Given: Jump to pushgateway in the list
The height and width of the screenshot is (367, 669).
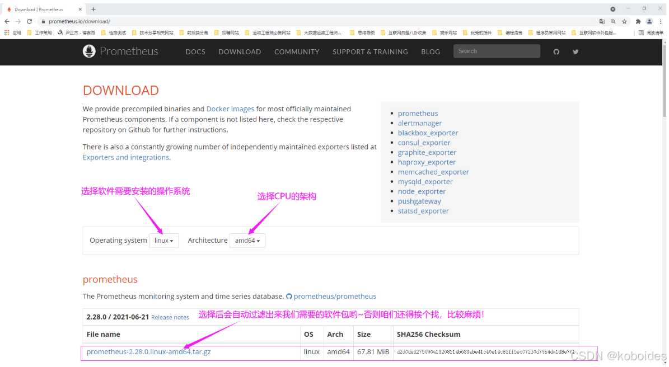Looking at the screenshot, I should coord(419,201).
